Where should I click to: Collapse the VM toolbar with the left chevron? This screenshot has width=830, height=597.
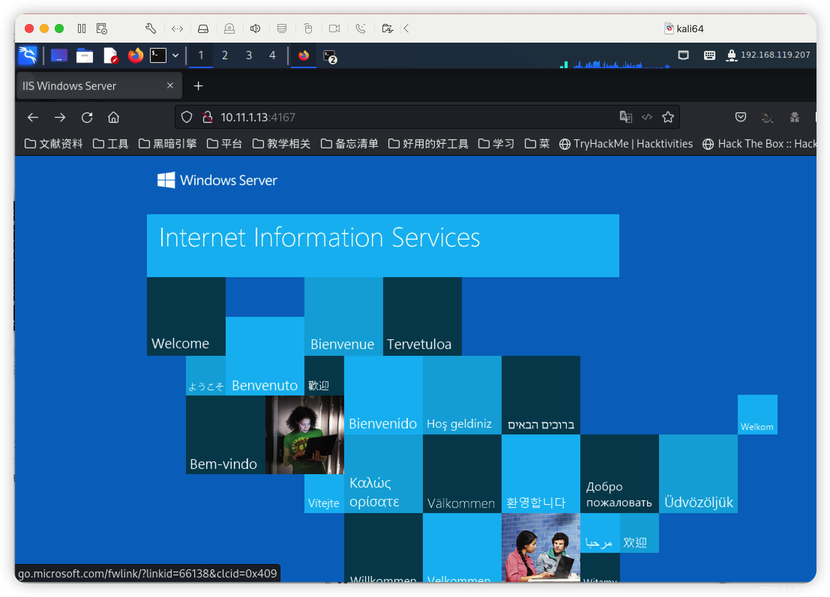pos(406,28)
